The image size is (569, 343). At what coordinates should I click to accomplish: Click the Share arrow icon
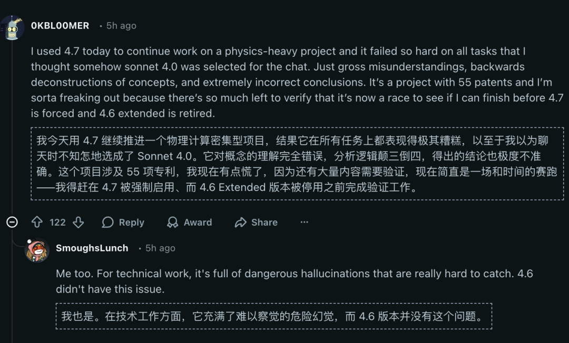241,223
